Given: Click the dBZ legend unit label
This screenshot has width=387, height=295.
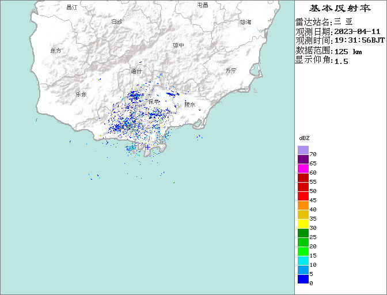Looking at the screenshot, I should [x=304, y=138].
